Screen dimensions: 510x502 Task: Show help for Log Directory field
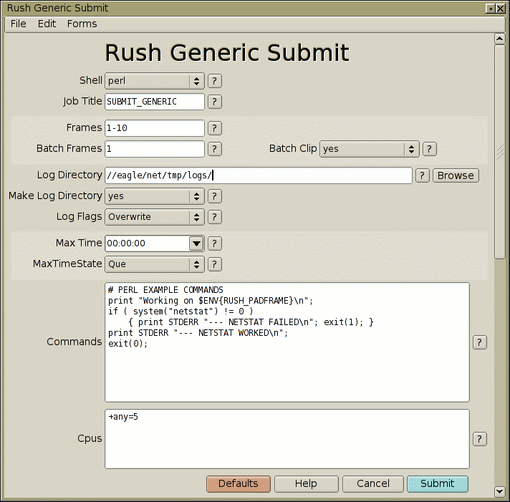422,175
